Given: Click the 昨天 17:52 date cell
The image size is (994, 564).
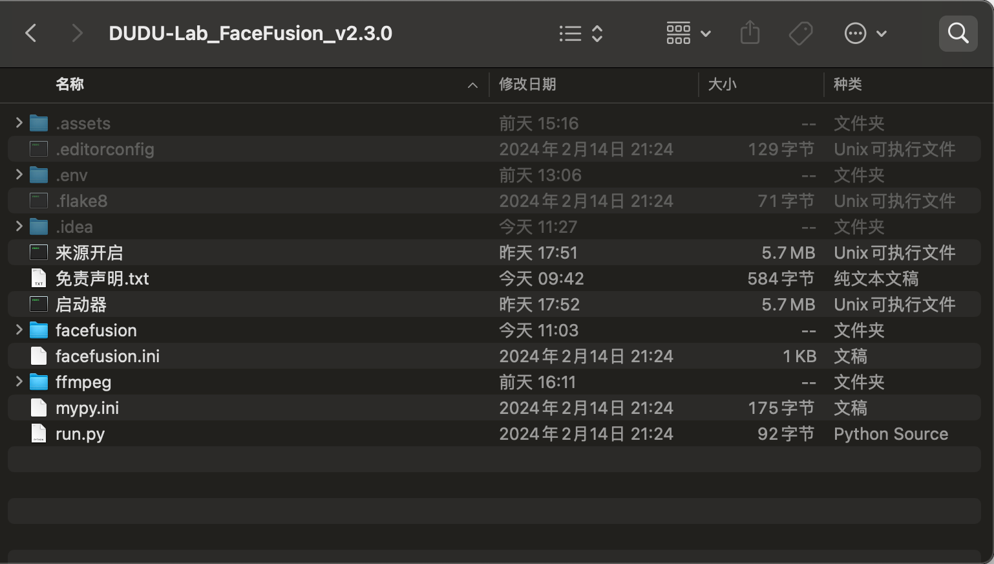Looking at the screenshot, I should click(x=539, y=305).
